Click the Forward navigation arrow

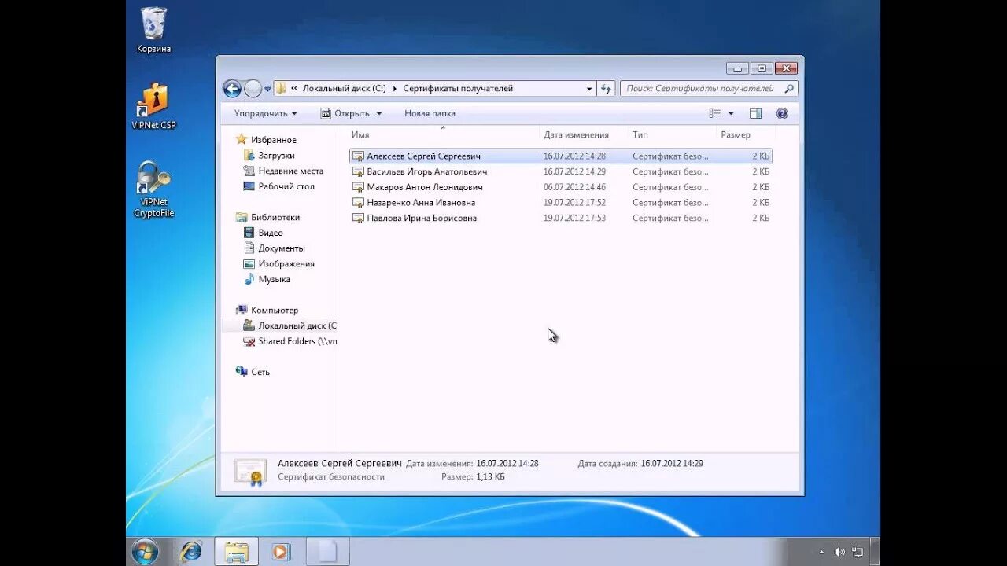pyautogui.click(x=253, y=89)
